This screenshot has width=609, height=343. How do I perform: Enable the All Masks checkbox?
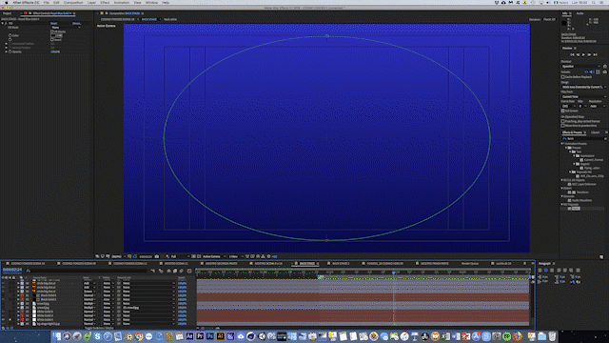click(x=52, y=31)
